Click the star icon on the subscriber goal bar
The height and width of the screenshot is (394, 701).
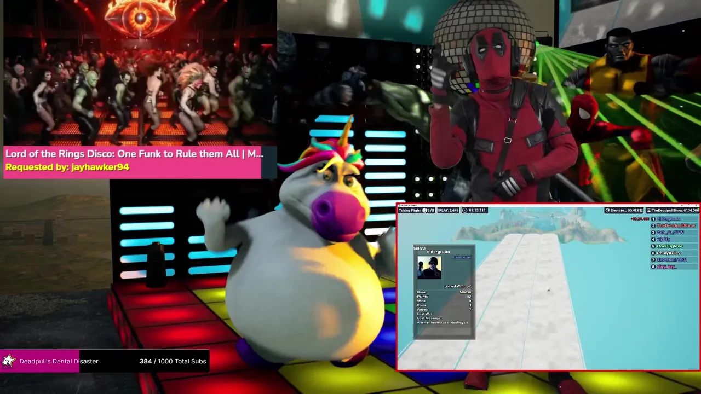(x=8, y=361)
